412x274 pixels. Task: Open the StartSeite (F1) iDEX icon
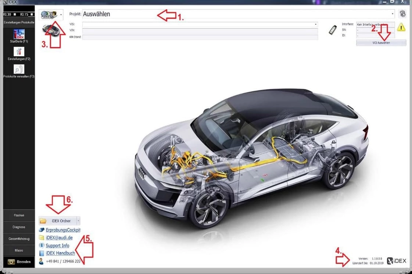point(19,34)
